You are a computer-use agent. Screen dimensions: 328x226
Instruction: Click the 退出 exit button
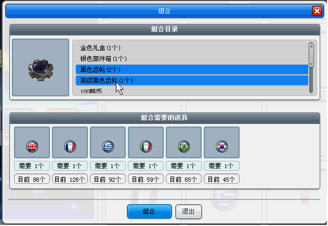pyautogui.click(x=189, y=211)
